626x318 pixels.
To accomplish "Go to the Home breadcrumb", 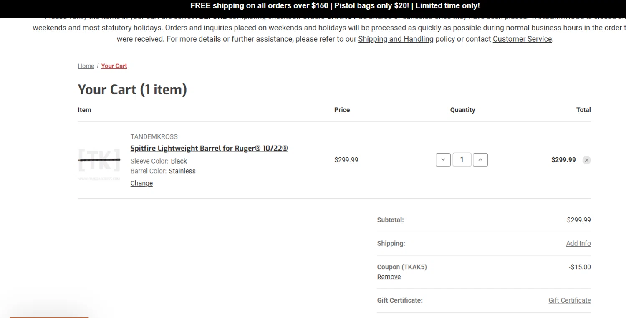I will (x=86, y=66).
